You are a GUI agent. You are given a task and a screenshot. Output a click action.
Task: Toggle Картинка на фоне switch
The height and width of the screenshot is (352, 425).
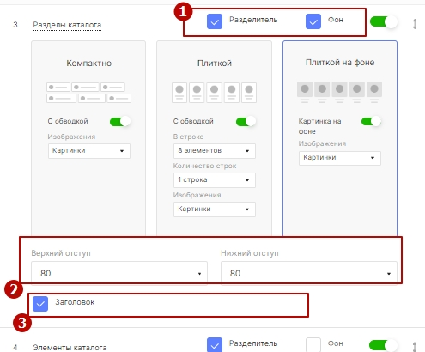coord(371,122)
